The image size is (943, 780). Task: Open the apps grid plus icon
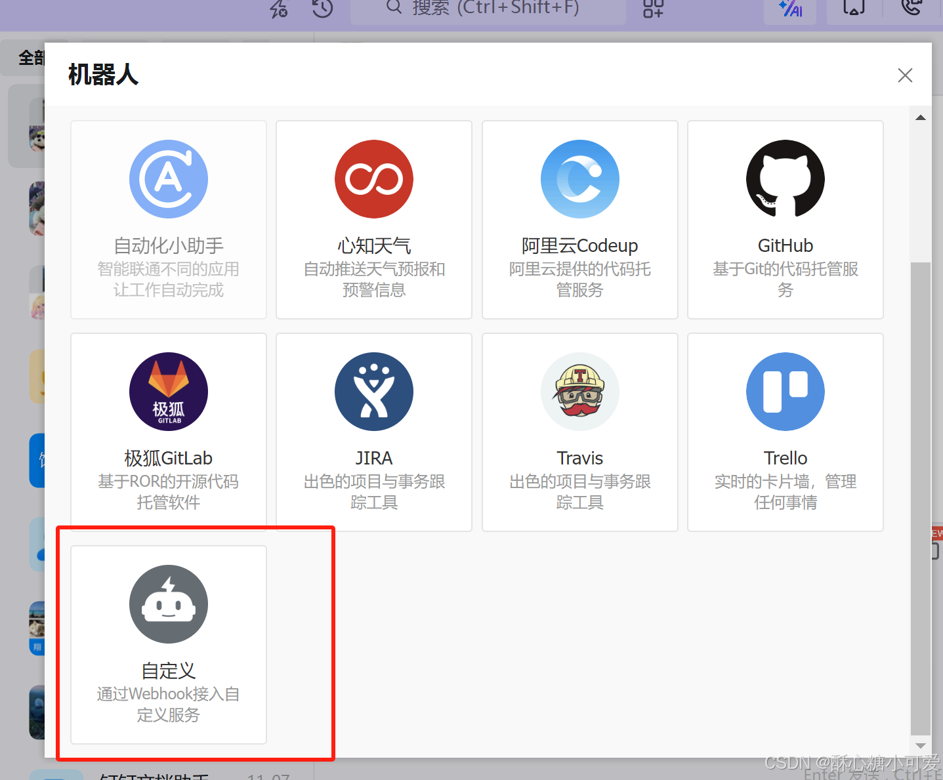click(x=653, y=8)
